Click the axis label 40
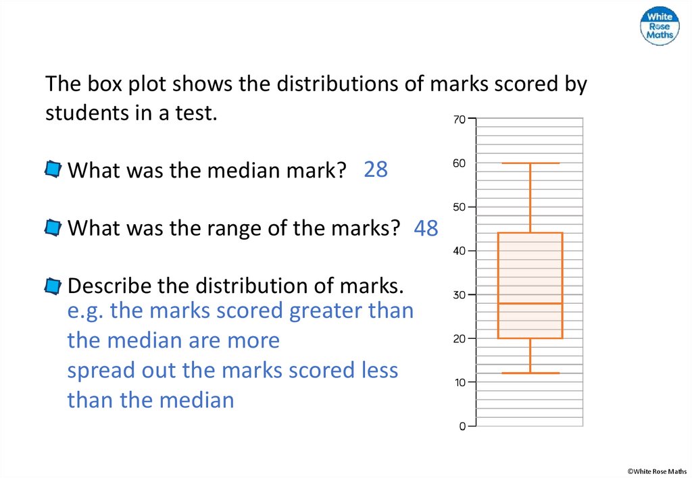Screen dimensions: 692x478 (459, 250)
